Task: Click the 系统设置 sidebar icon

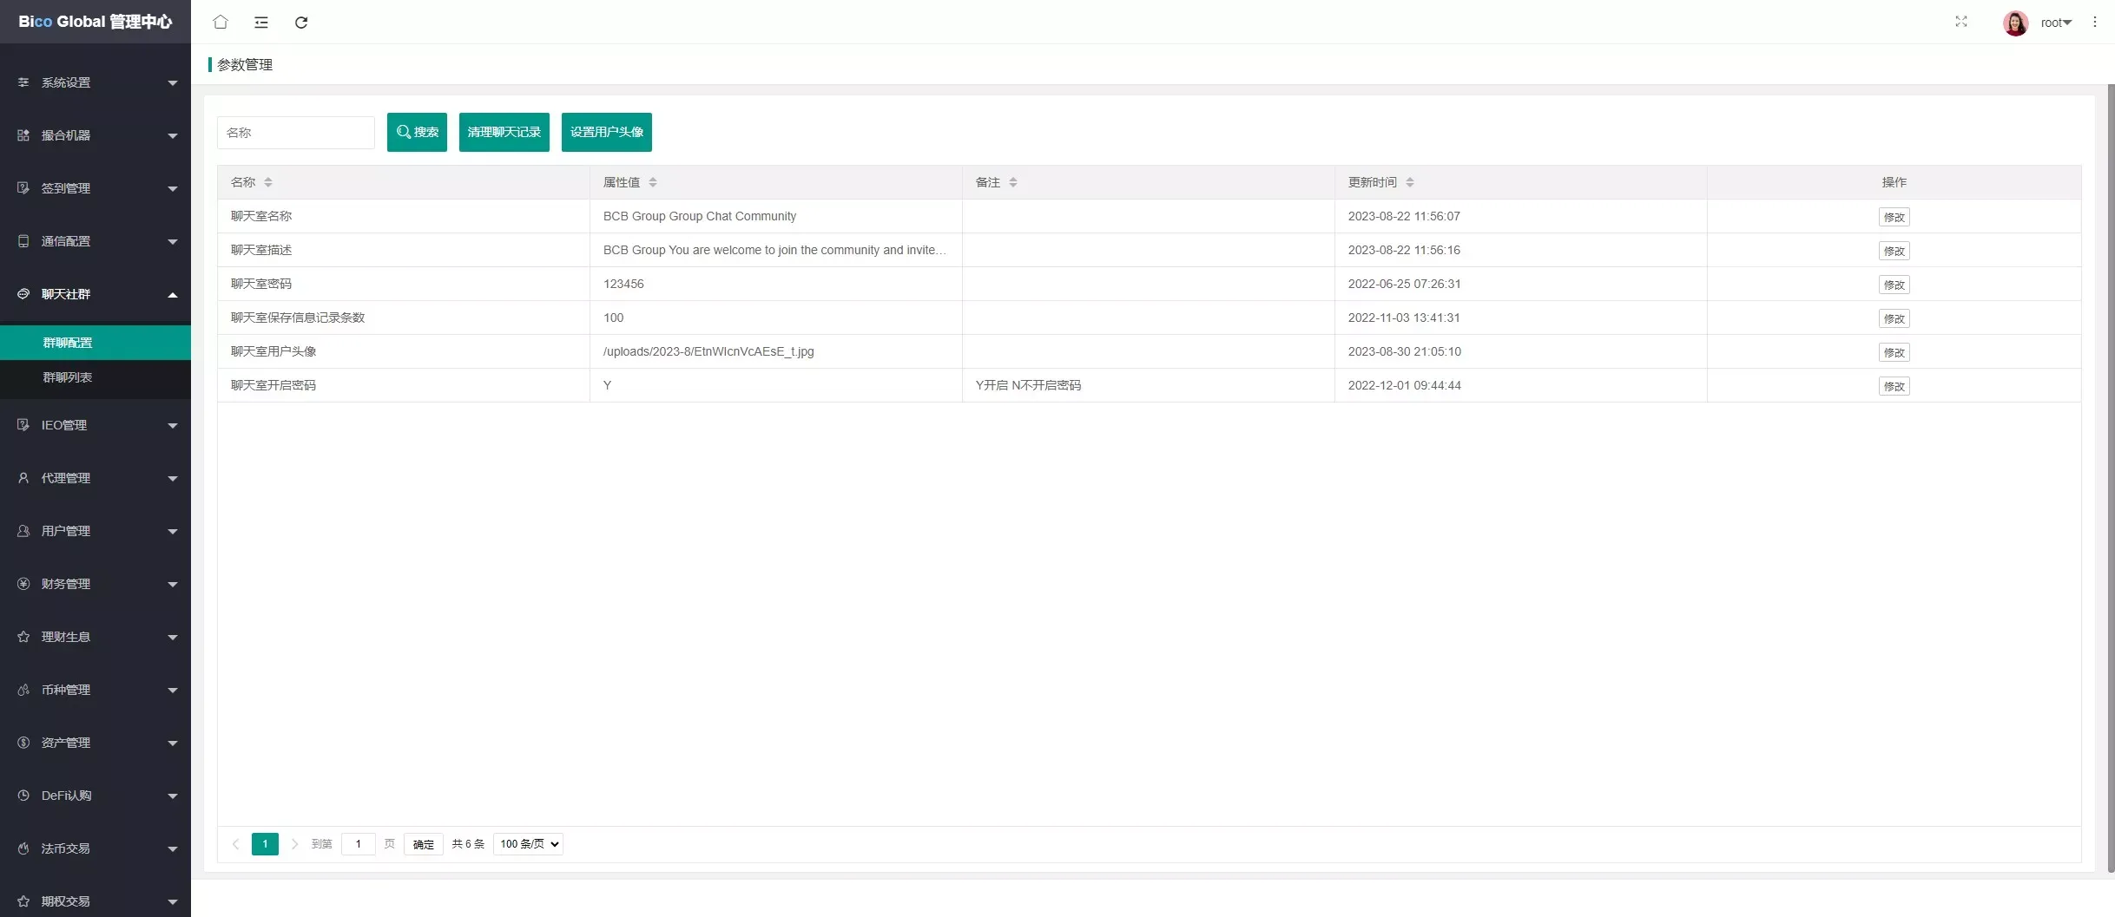Action: pyautogui.click(x=23, y=82)
